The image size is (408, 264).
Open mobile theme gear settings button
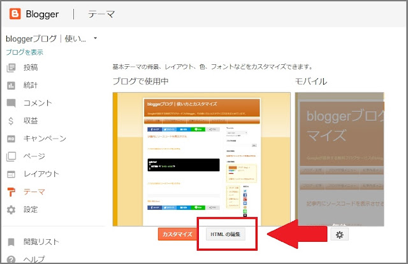340,235
